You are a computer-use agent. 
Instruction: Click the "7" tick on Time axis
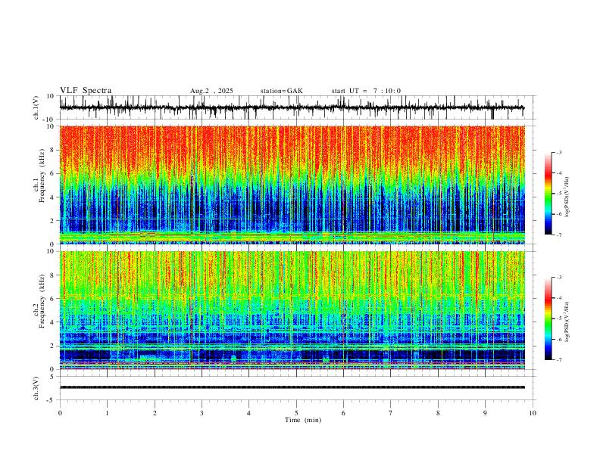(x=391, y=413)
